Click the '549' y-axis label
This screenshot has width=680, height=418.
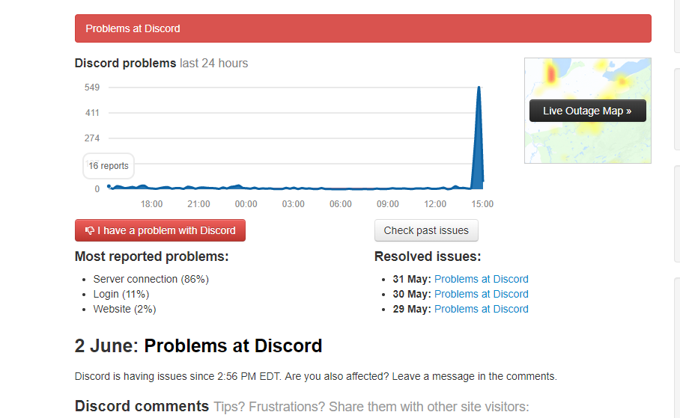tap(92, 87)
